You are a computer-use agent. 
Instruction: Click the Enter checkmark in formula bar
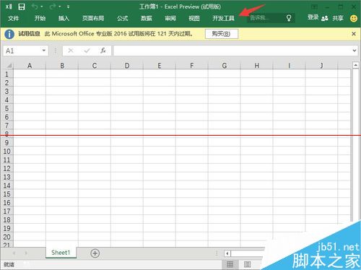point(87,51)
